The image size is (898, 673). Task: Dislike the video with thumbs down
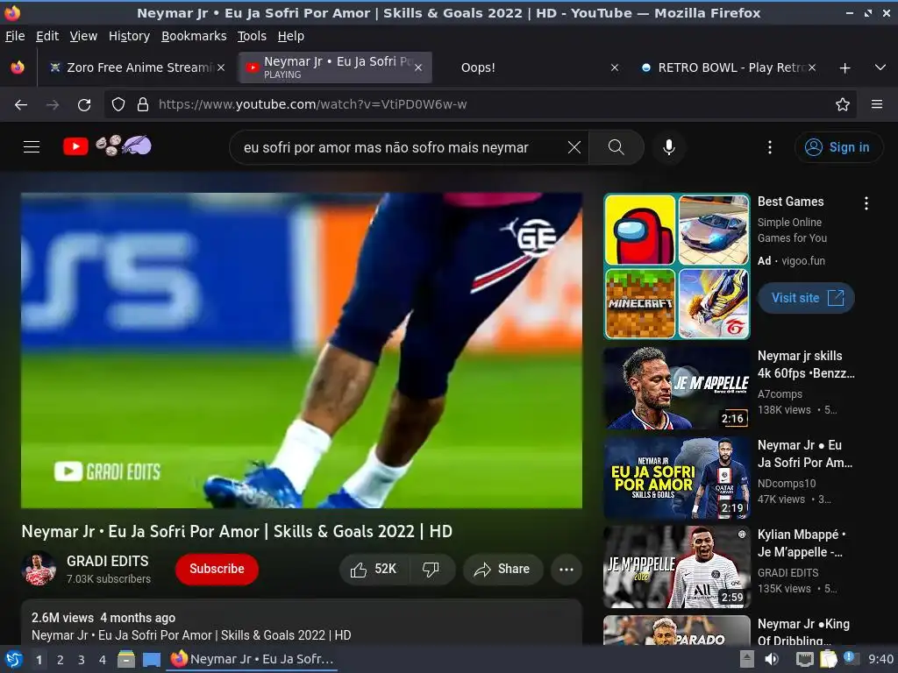coord(431,569)
